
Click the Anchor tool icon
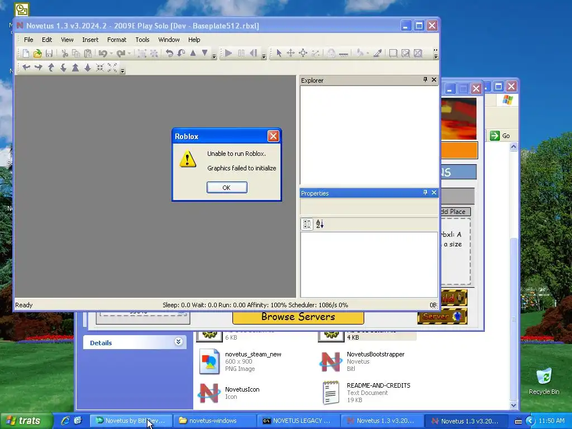tap(344, 54)
